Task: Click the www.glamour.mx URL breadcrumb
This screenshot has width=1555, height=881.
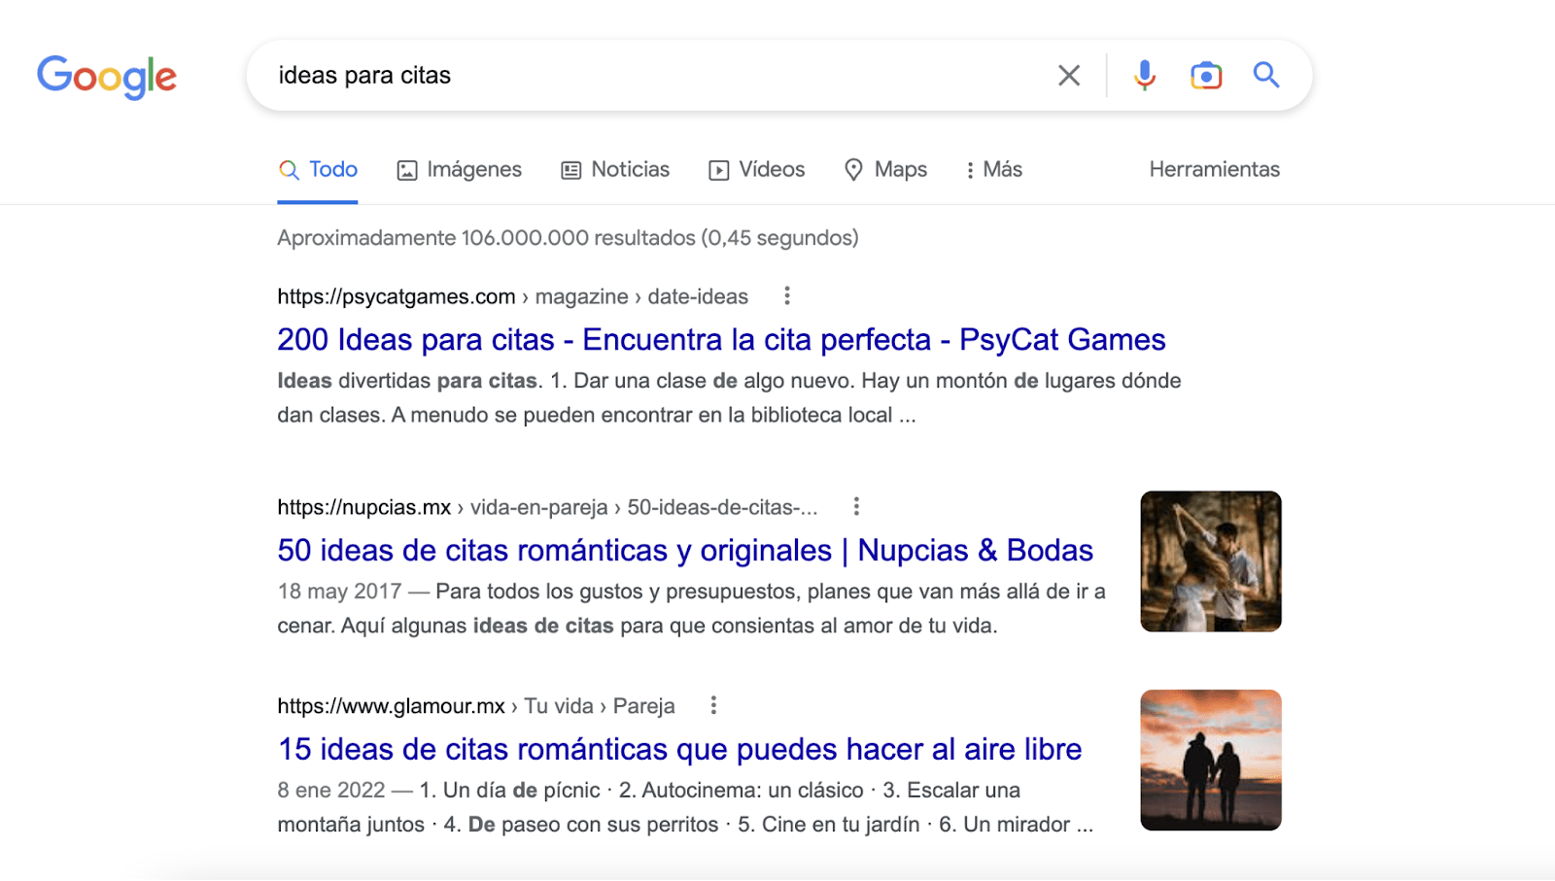Action: (476, 707)
